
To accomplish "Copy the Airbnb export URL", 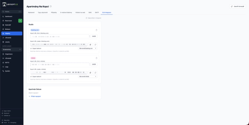I will coord(90,73).
